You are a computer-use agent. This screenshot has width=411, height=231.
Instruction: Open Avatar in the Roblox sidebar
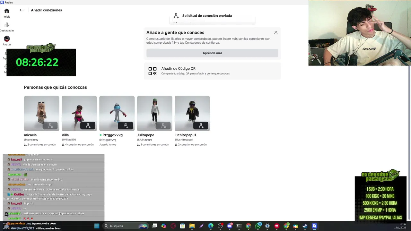(7, 41)
